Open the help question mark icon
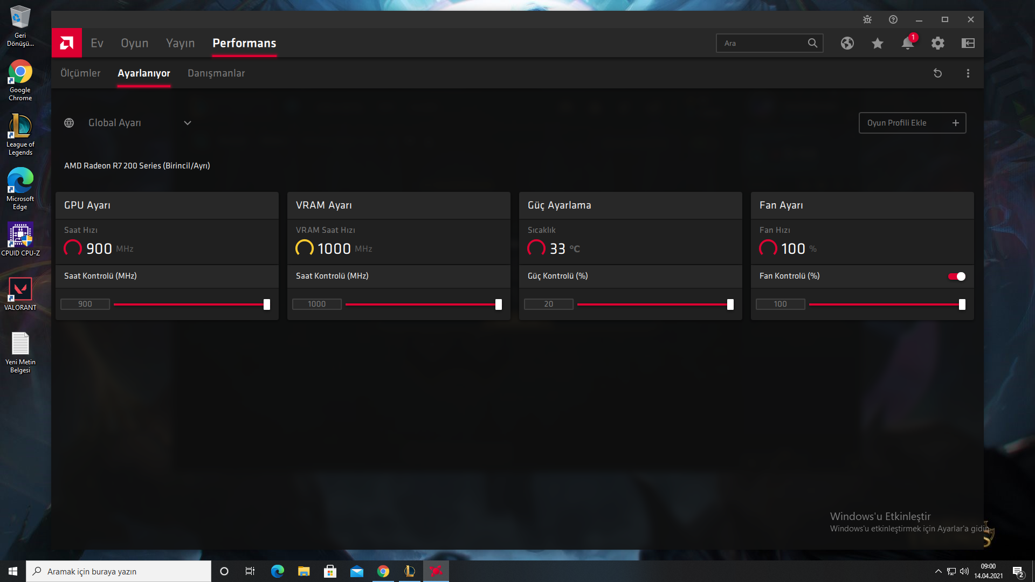Image resolution: width=1035 pixels, height=582 pixels. 893,19
